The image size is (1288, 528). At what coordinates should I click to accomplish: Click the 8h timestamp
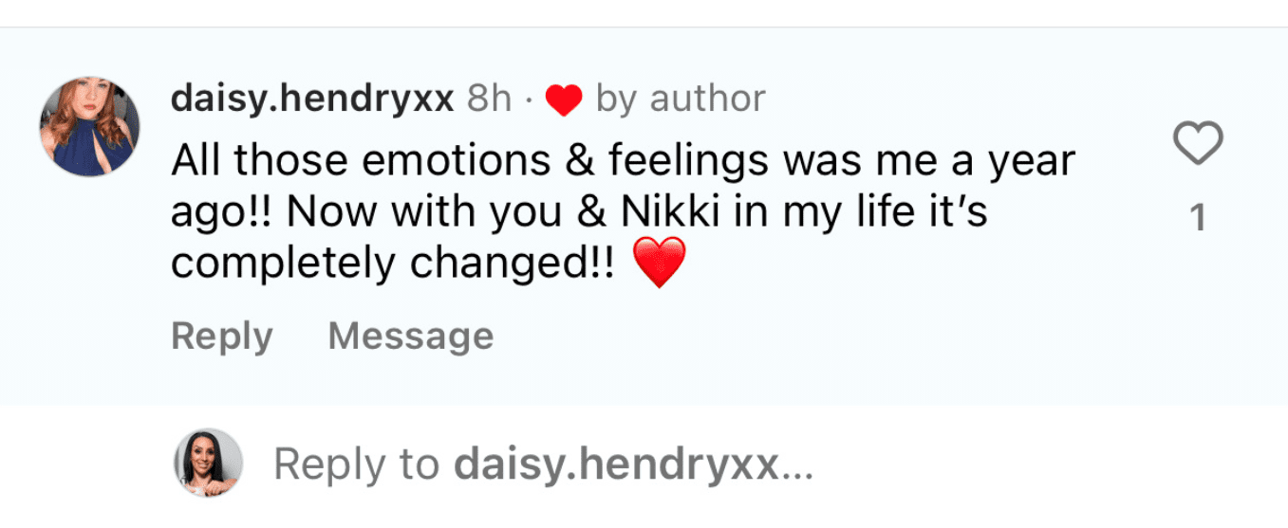pyautogui.click(x=489, y=99)
